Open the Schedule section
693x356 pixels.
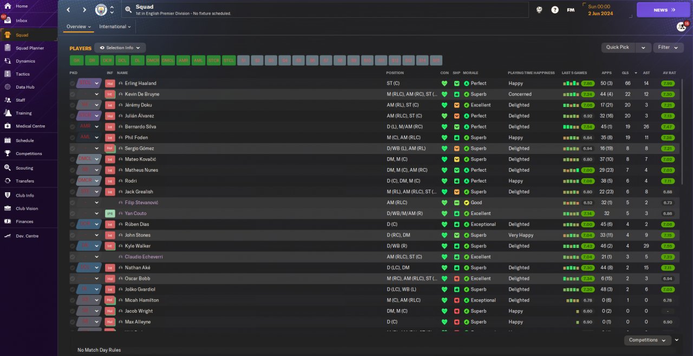[25, 140]
